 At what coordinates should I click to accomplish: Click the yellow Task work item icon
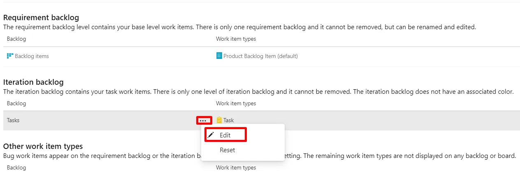click(219, 120)
